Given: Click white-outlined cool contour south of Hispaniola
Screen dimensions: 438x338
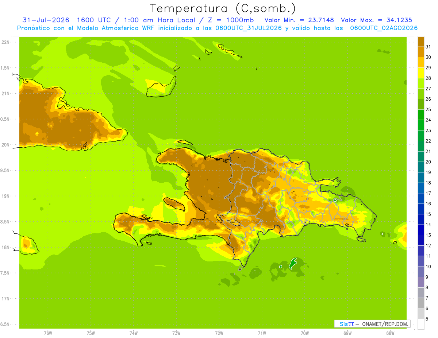Looking at the screenshot, I should click(x=293, y=263).
